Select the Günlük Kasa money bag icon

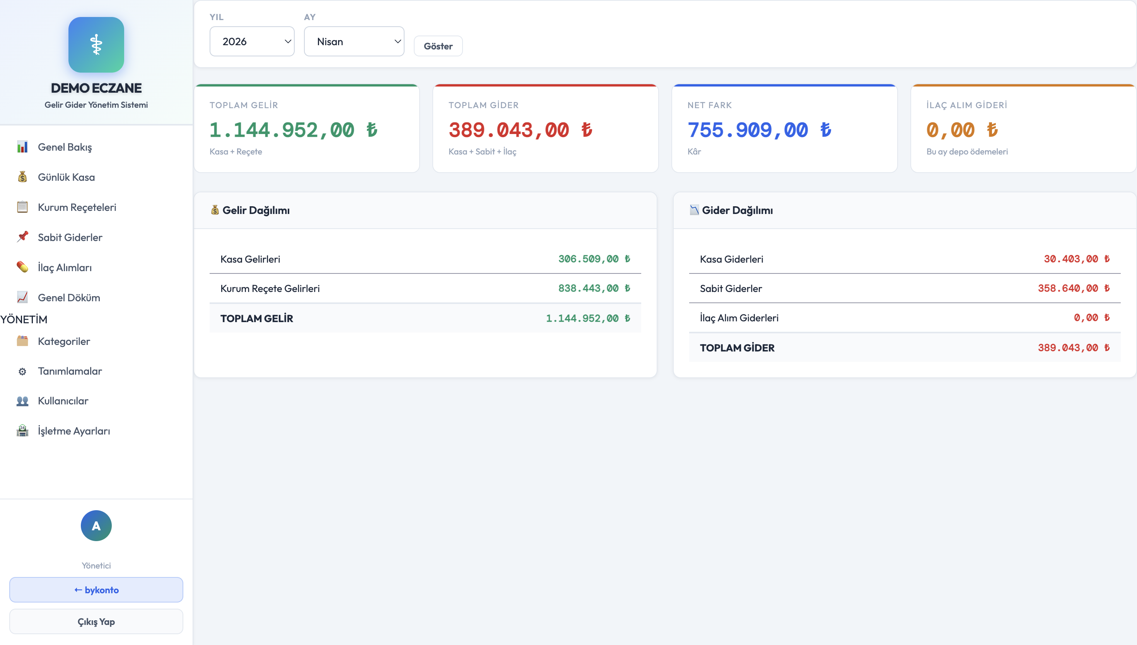coord(22,177)
